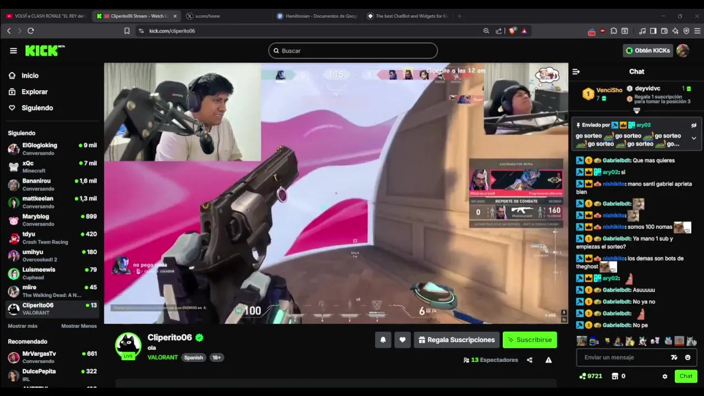The image size is (704, 396).
Task: Click the zoom magnifier in address bar
Action: click(486, 31)
